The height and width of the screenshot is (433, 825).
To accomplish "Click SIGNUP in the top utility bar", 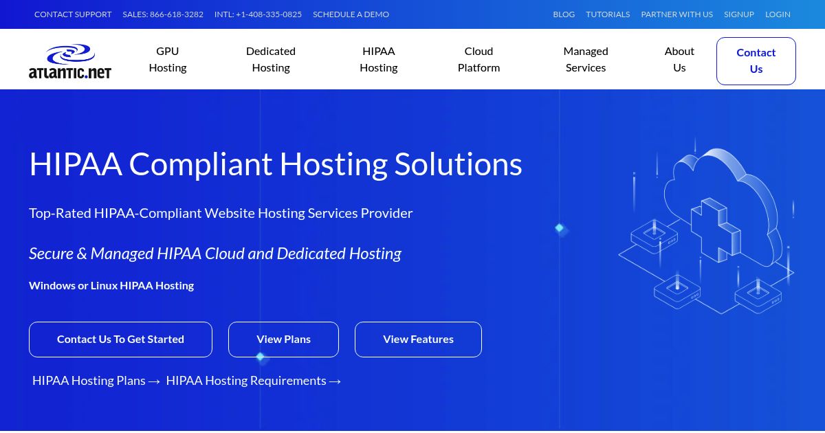I will click(x=739, y=14).
